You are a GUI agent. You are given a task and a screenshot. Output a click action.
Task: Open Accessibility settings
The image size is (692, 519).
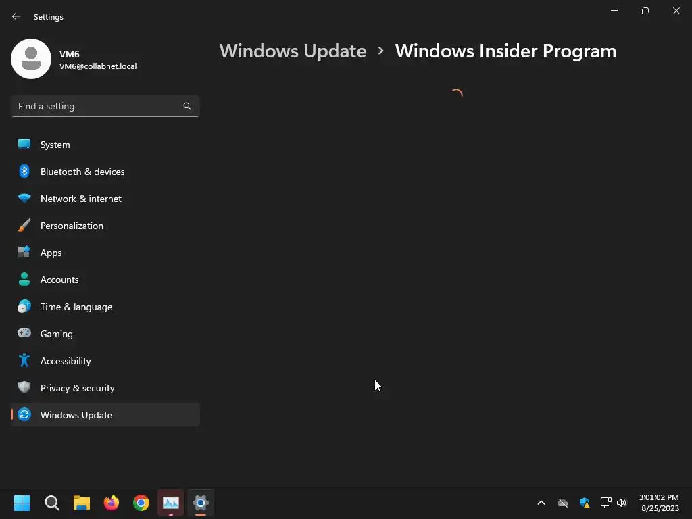(x=105, y=361)
